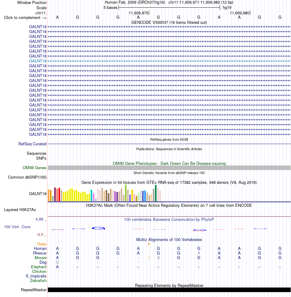The image size is (291, 297).
Task: Click the 'Gene Expression in 54 tissues' title
Action: click(169, 182)
